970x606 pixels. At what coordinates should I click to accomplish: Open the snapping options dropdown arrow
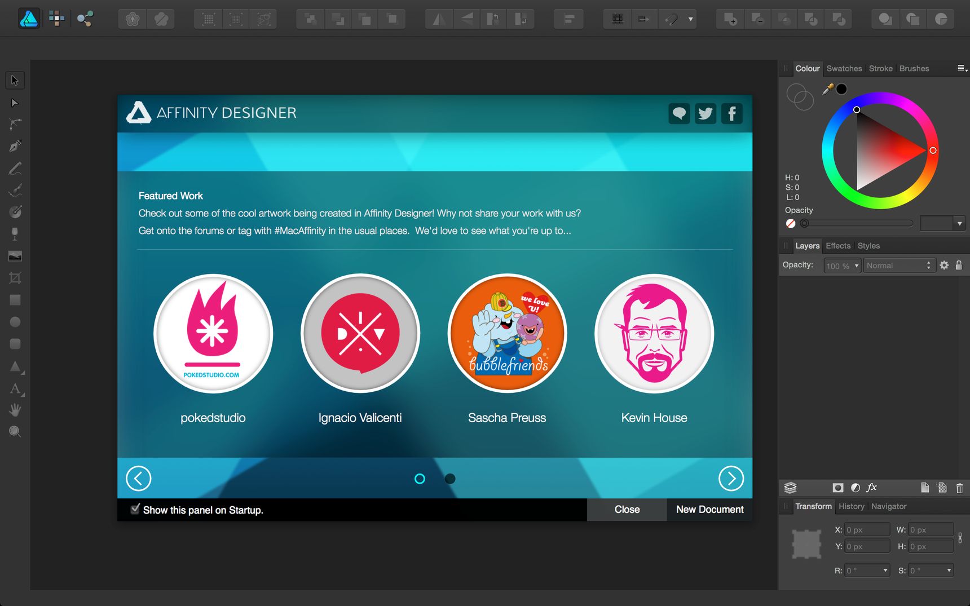[690, 19]
